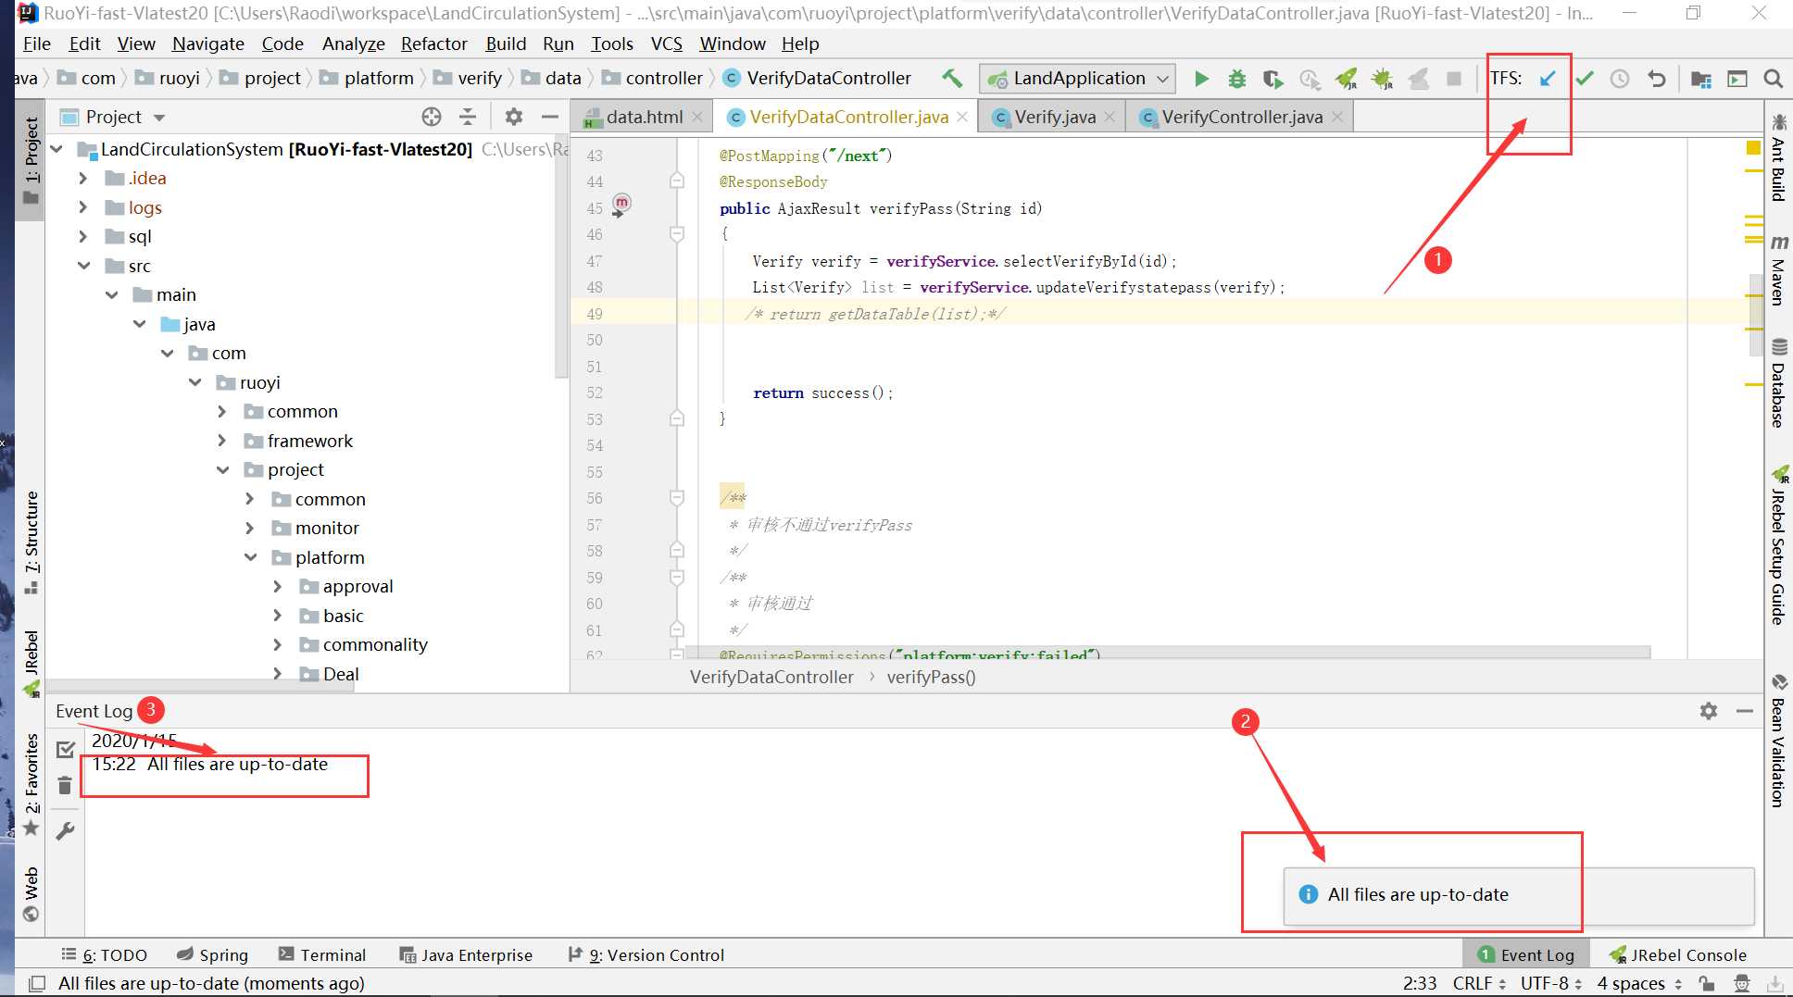The image size is (1793, 997).
Task: Toggle the Bean Validation tool window
Action: [1778, 742]
